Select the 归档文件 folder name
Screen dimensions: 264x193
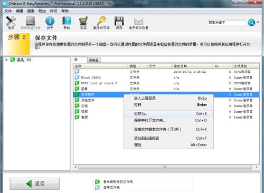click(88, 100)
